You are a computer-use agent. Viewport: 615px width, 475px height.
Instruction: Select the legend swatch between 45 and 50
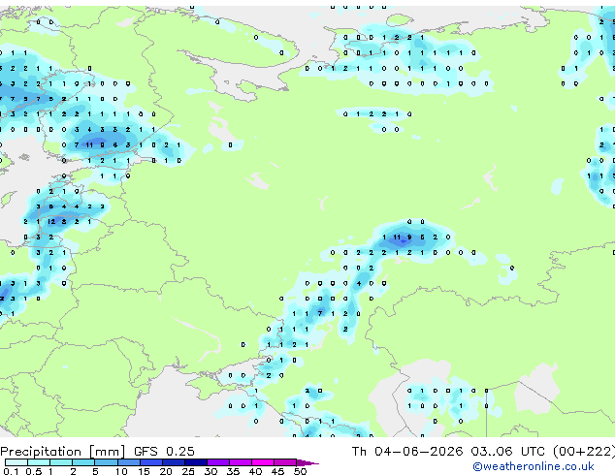(x=285, y=462)
